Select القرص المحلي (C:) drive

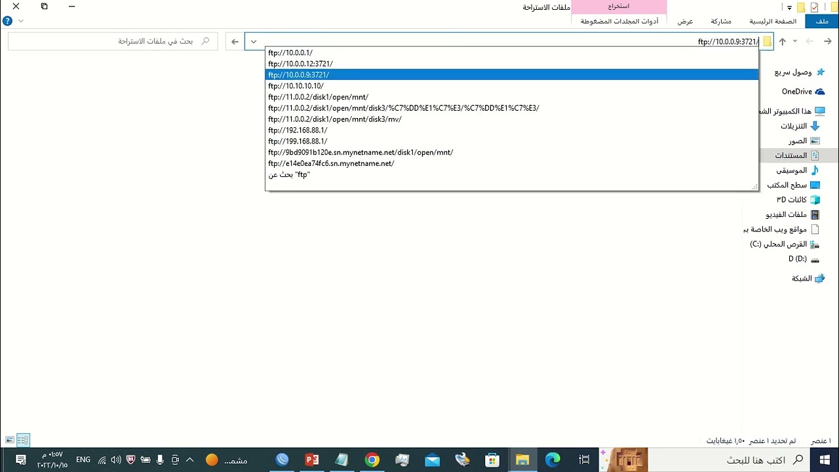(x=785, y=244)
